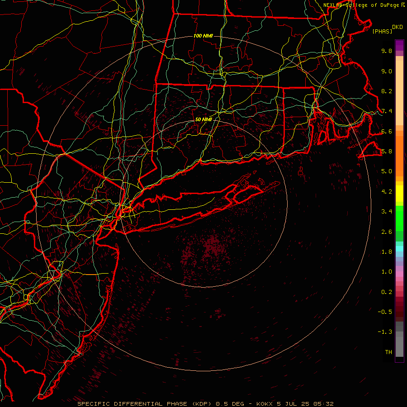
Task: Click the TH threshold label
Action: 388,352
